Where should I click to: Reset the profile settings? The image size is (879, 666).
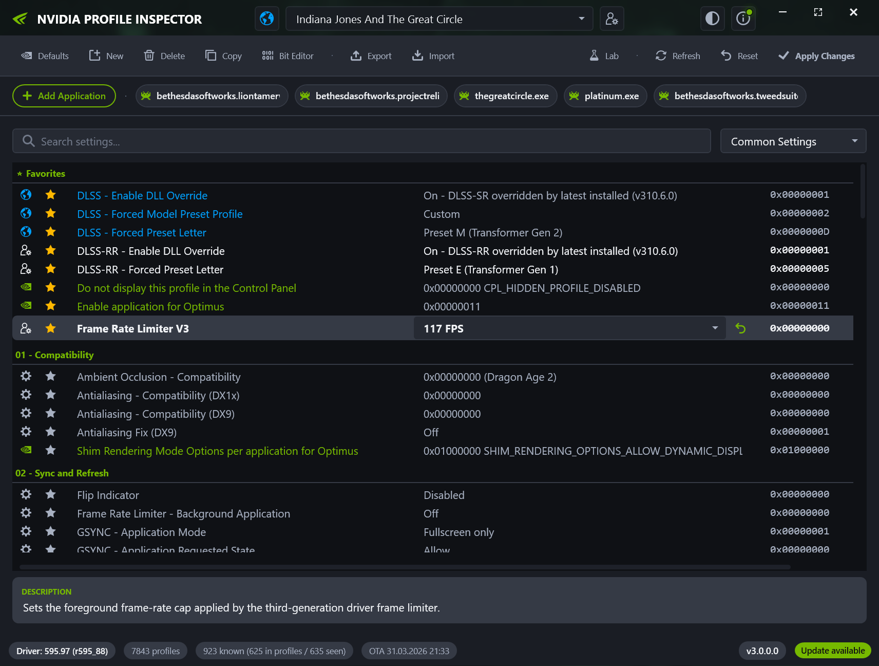(x=739, y=56)
